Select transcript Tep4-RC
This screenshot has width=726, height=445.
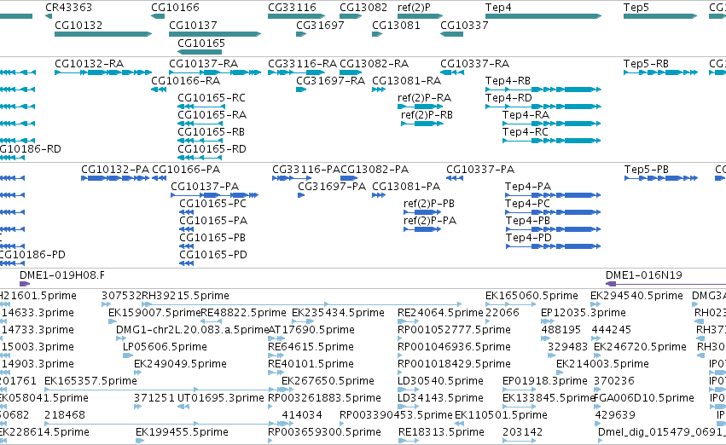(x=552, y=141)
